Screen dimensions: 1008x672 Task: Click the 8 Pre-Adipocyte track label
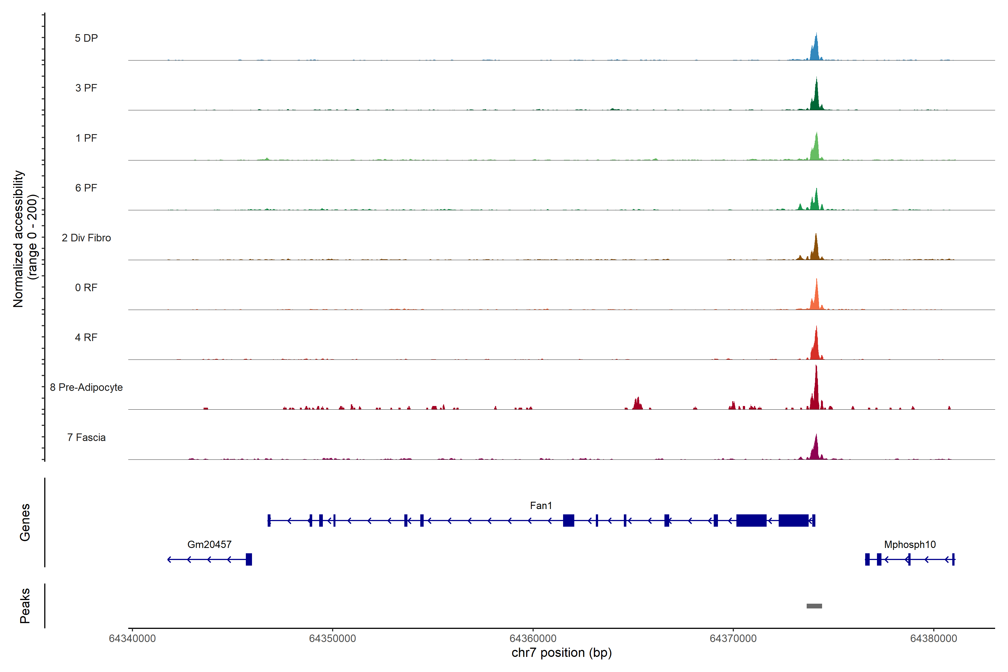coord(86,388)
